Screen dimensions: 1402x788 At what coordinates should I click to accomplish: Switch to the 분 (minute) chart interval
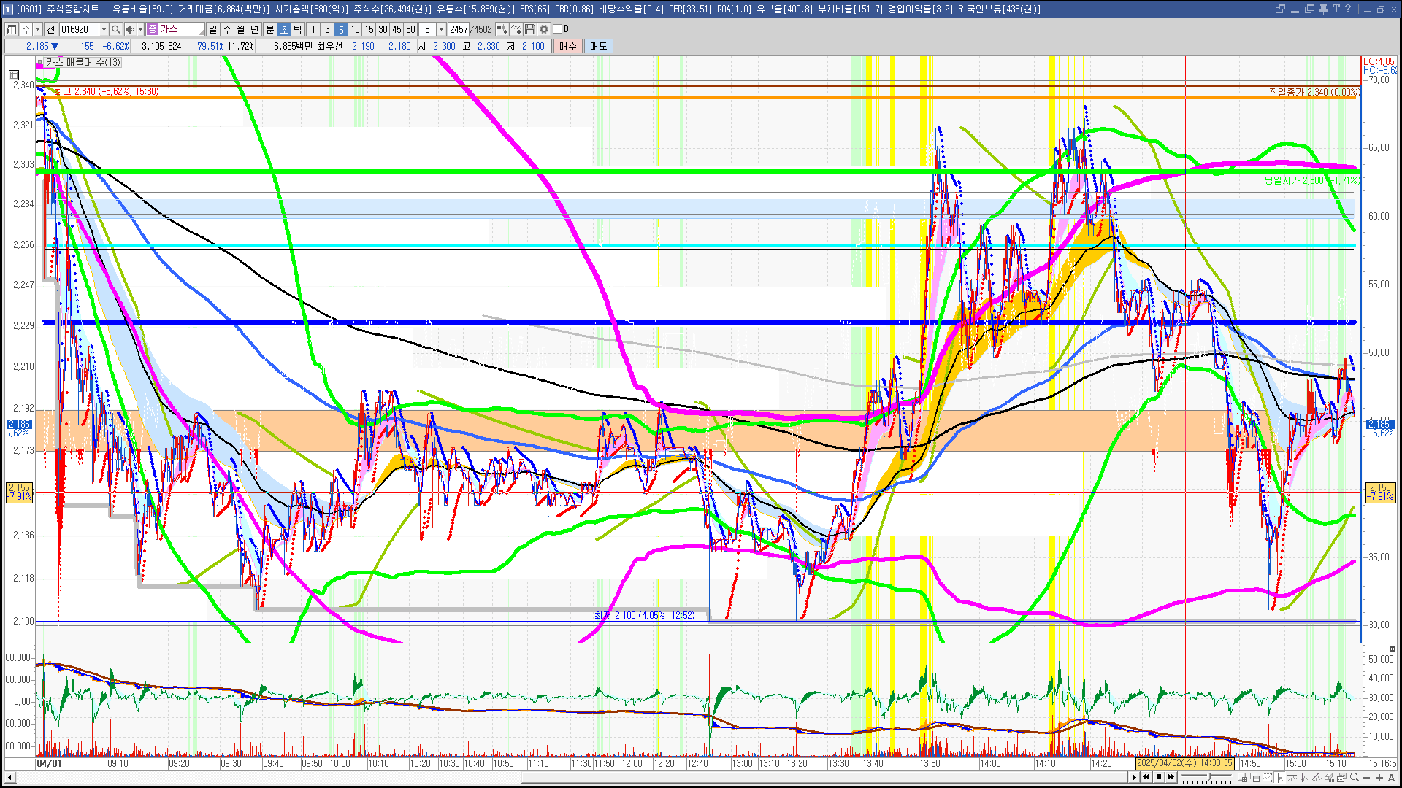(269, 29)
